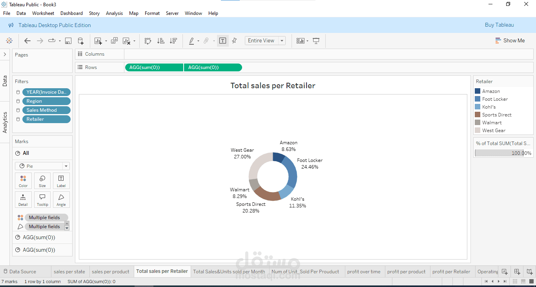Expand the collapsed side pane chevron
Viewport: 536px width, 287px height.
[5, 54]
